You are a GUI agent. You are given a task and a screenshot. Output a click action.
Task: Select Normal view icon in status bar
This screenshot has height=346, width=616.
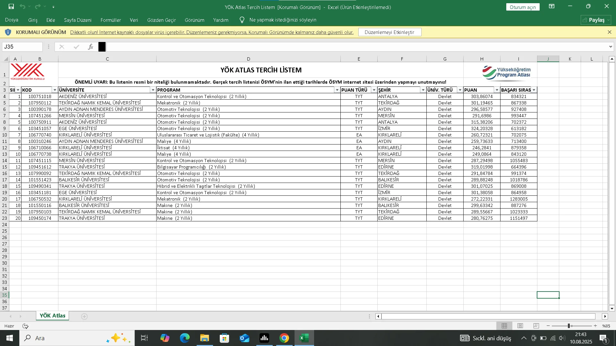pos(504,326)
